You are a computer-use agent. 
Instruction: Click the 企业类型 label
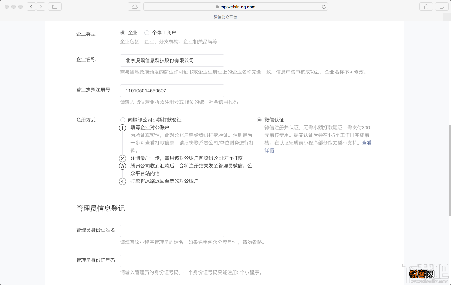[x=86, y=34]
